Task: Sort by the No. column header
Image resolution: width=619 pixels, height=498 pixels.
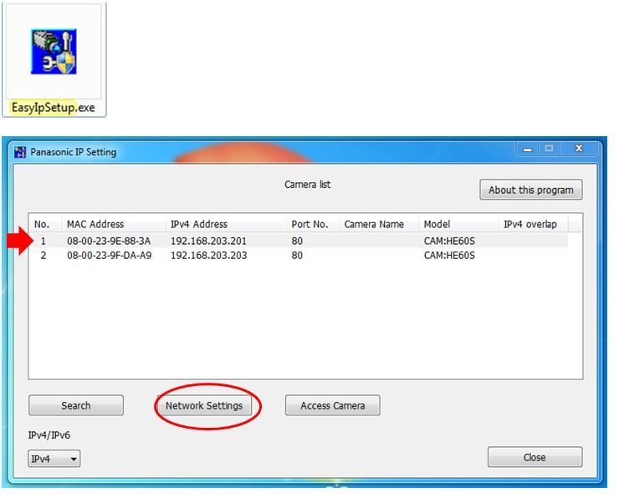Action: click(x=45, y=224)
